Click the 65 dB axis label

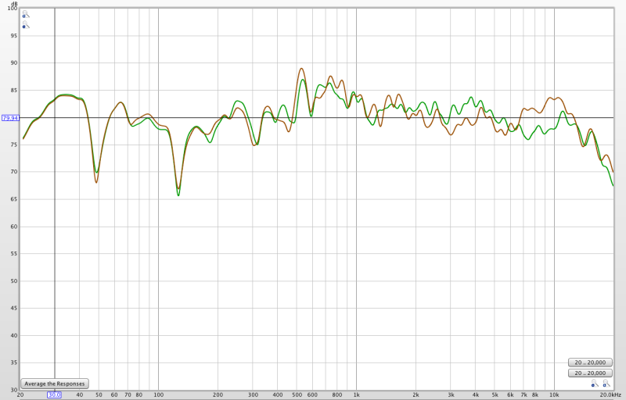tap(14, 199)
